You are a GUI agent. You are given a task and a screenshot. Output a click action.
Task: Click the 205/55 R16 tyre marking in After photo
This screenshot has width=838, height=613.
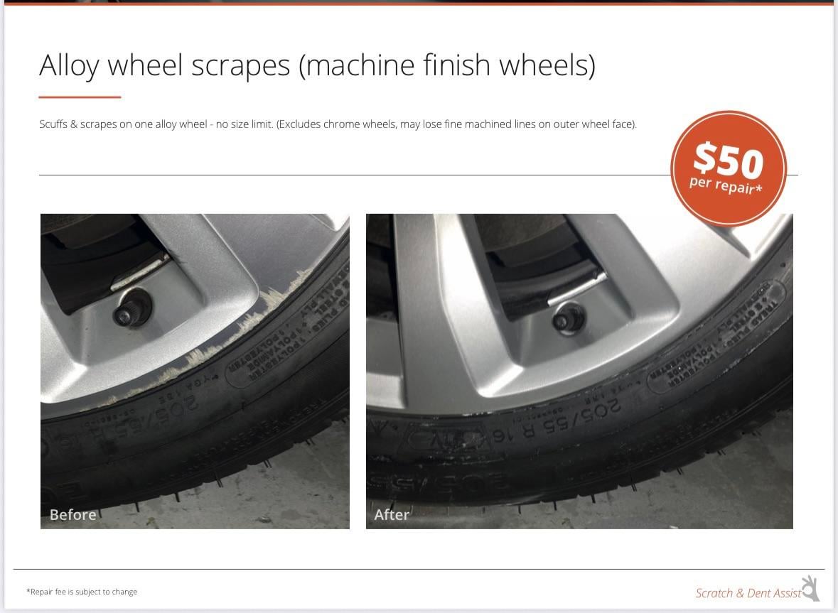click(x=566, y=421)
